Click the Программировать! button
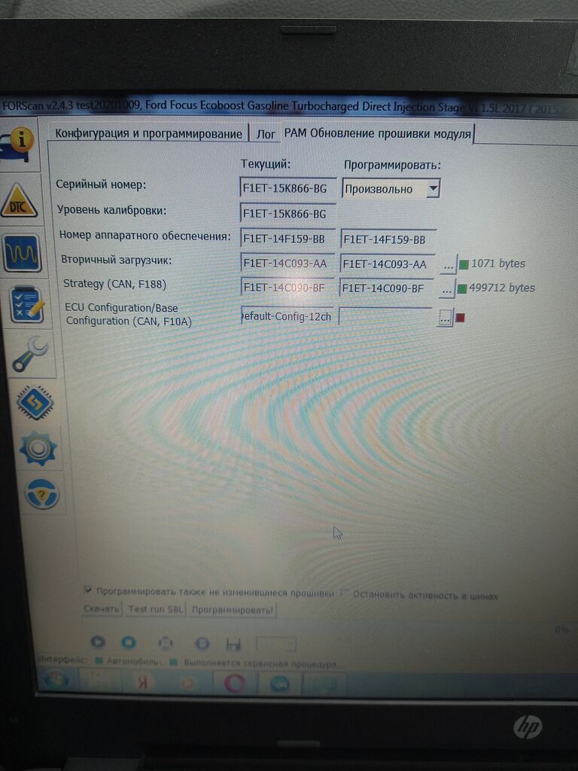This screenshot has width=578, height=771. pos(232,610)
